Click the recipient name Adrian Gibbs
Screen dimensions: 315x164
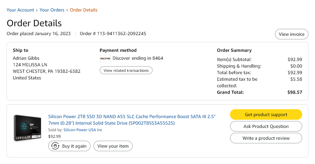pyautogui.click(x=27, y=58)
